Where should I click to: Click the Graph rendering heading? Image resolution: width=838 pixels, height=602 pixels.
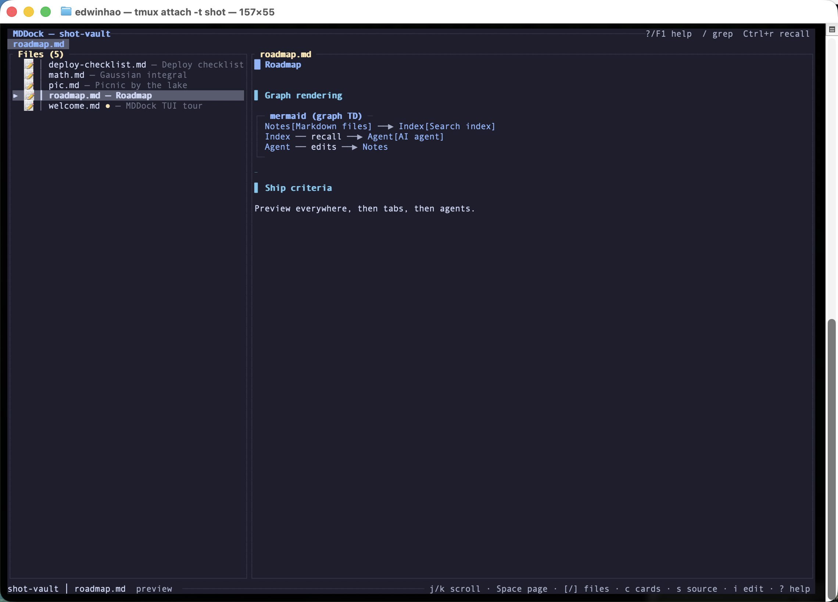(x=303, y=95)
